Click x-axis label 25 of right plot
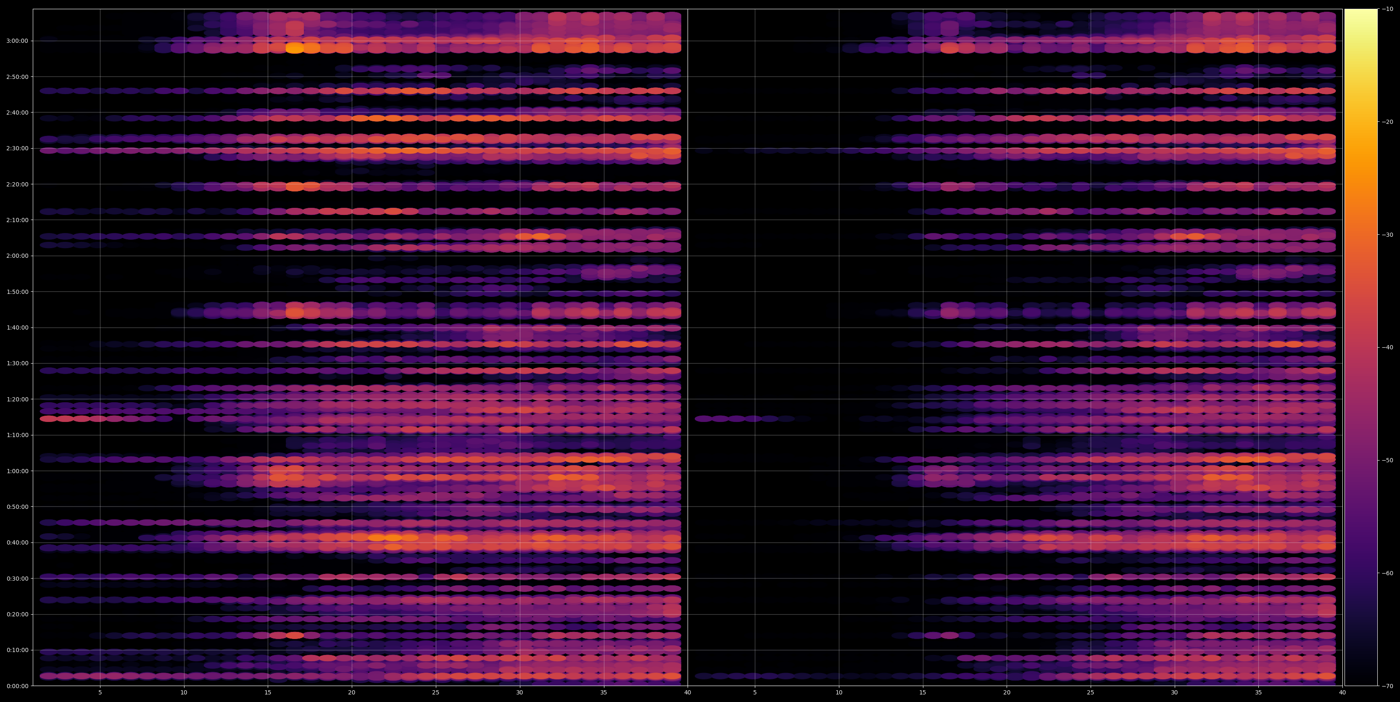Viewport: 1400px width, 702px height. [x=1091, y=693]
